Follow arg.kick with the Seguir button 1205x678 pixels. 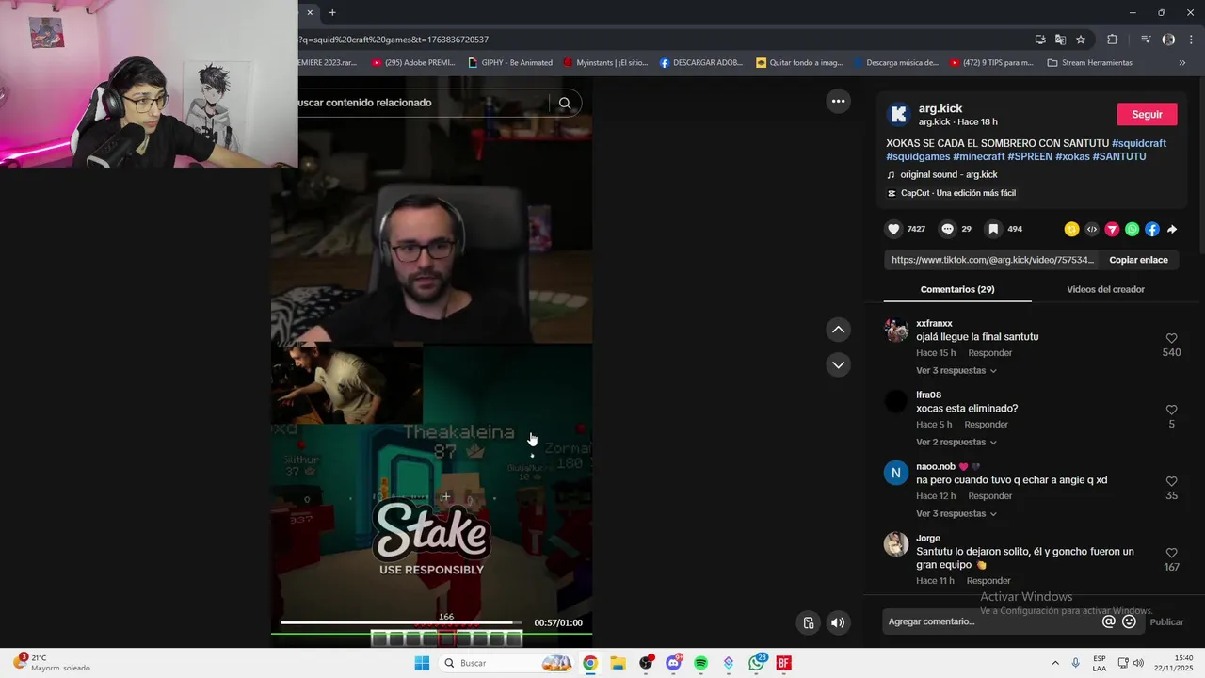pyautogui.click(x=1147, y=114)
